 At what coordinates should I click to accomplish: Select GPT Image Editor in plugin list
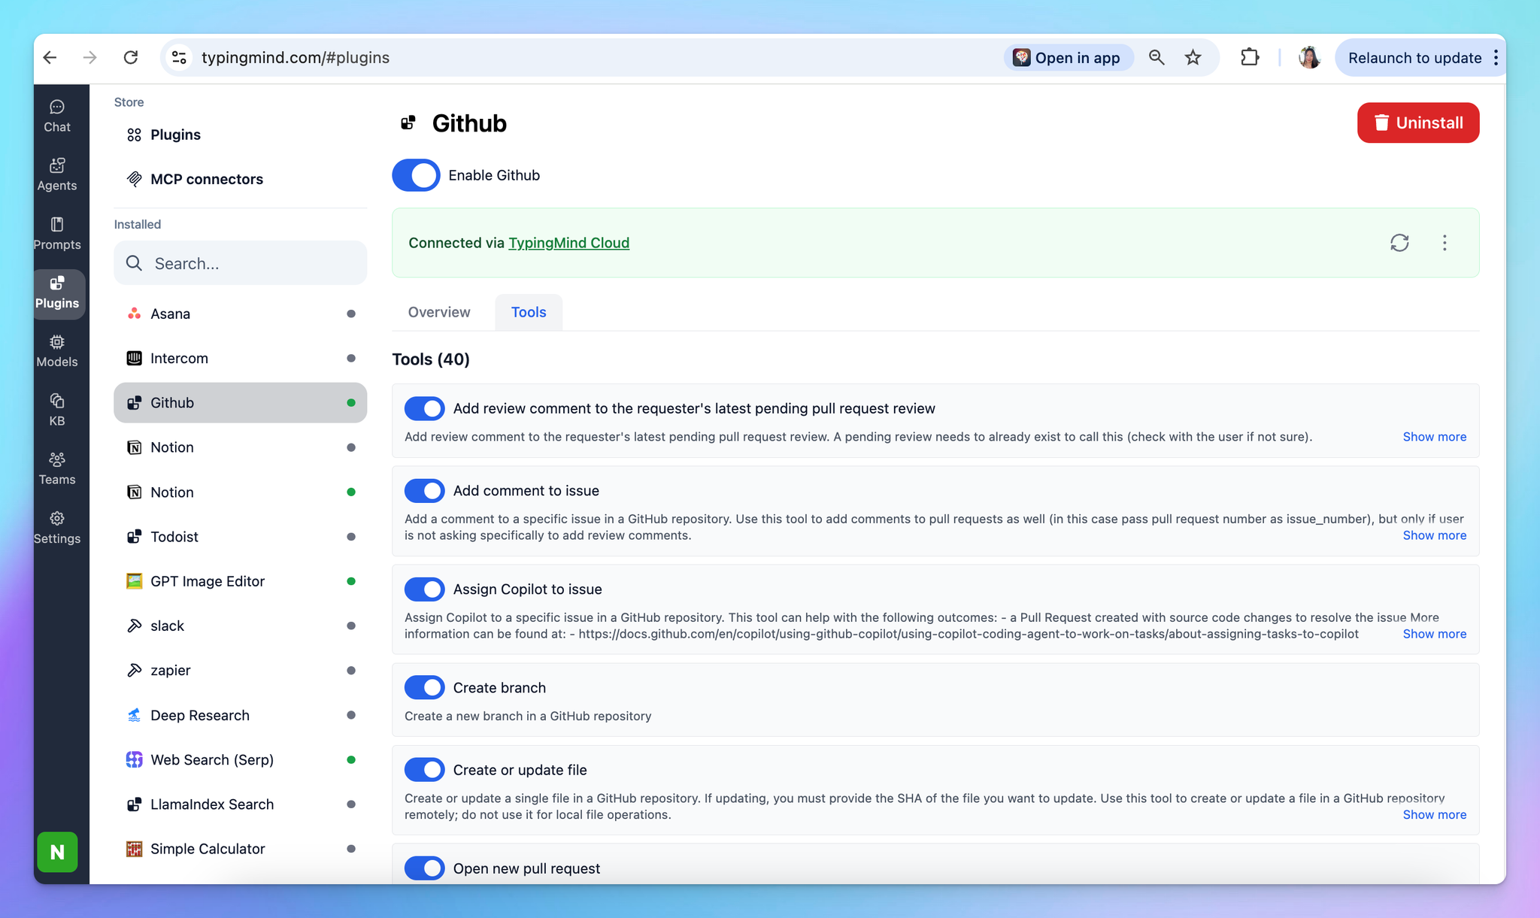click(x=208, y=581)
